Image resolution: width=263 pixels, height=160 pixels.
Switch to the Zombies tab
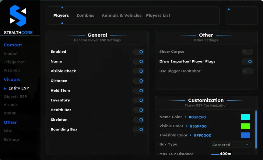point(85,16)
